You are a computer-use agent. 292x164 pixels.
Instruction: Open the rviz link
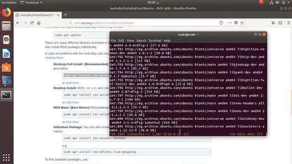(94, 88)
